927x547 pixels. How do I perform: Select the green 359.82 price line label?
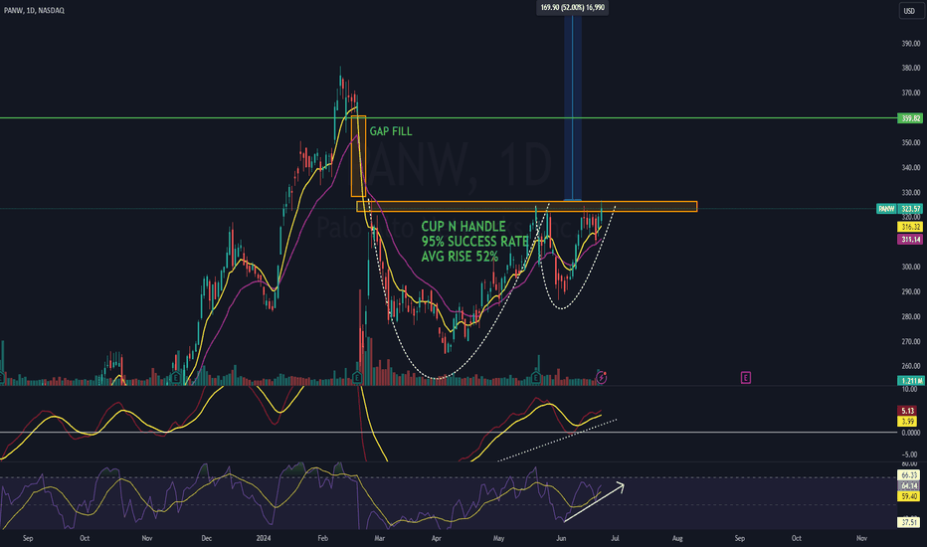(909, 118)
